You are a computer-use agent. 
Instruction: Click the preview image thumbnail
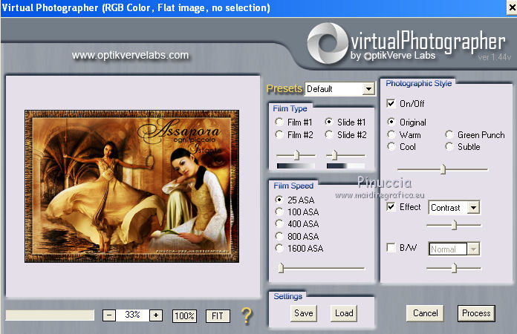click(x=132, y=186)
